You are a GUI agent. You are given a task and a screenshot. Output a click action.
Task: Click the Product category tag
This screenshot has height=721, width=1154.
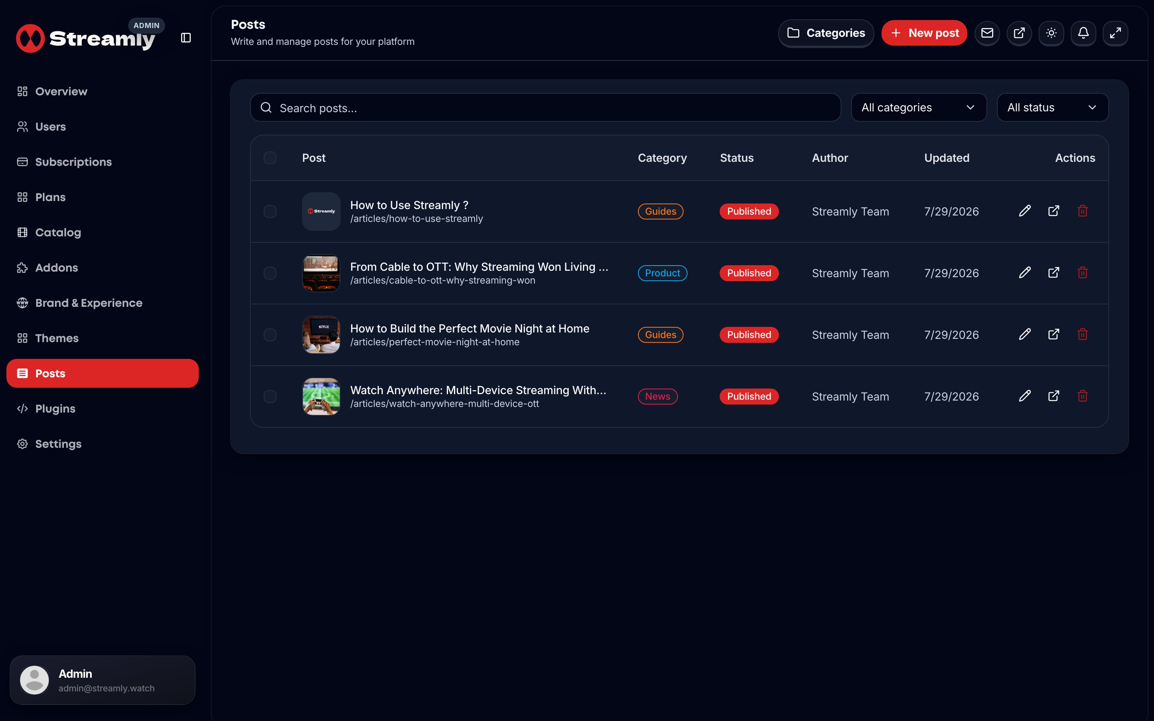[x=662, y=273]
